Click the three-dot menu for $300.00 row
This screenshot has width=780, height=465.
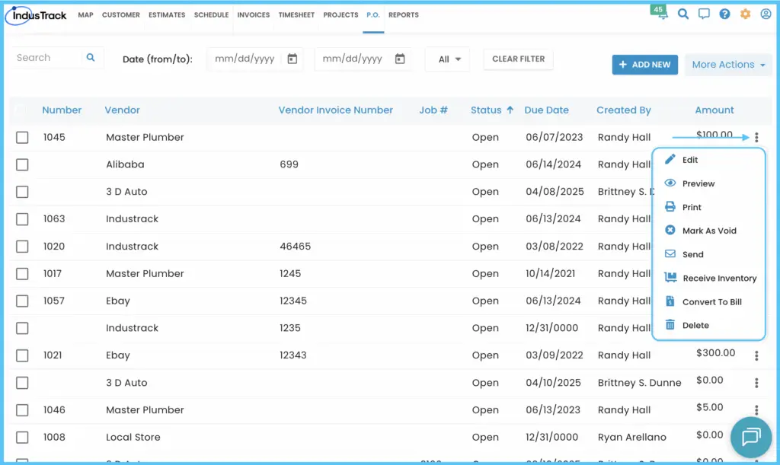756,355
